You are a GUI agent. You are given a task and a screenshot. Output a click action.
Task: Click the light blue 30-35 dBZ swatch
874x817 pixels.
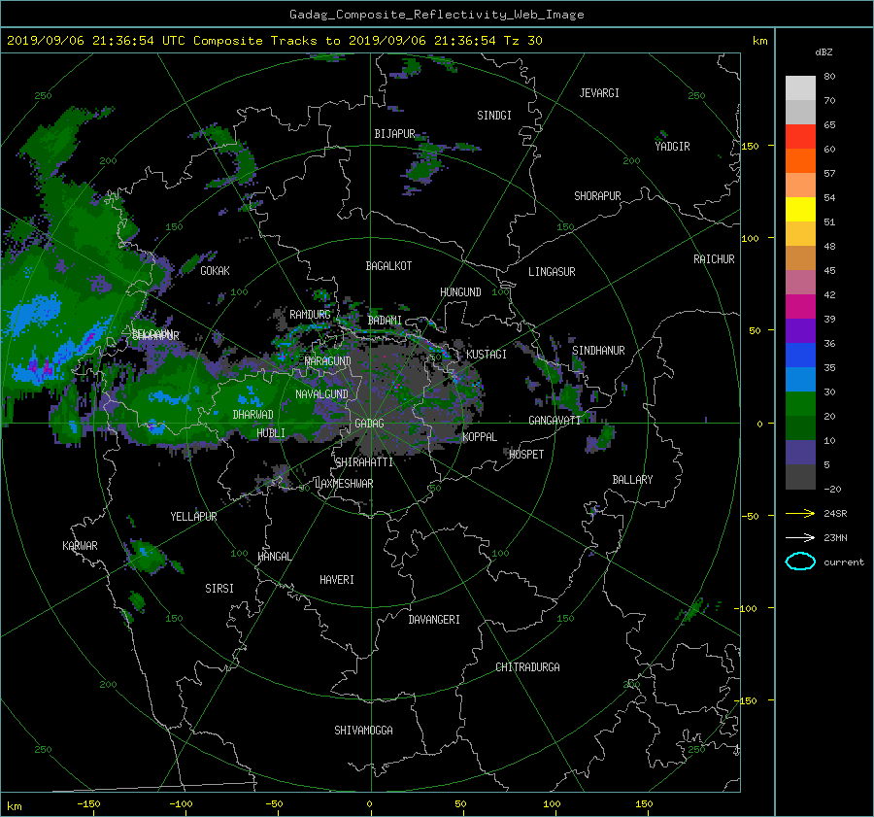click(x=800, y=379)
